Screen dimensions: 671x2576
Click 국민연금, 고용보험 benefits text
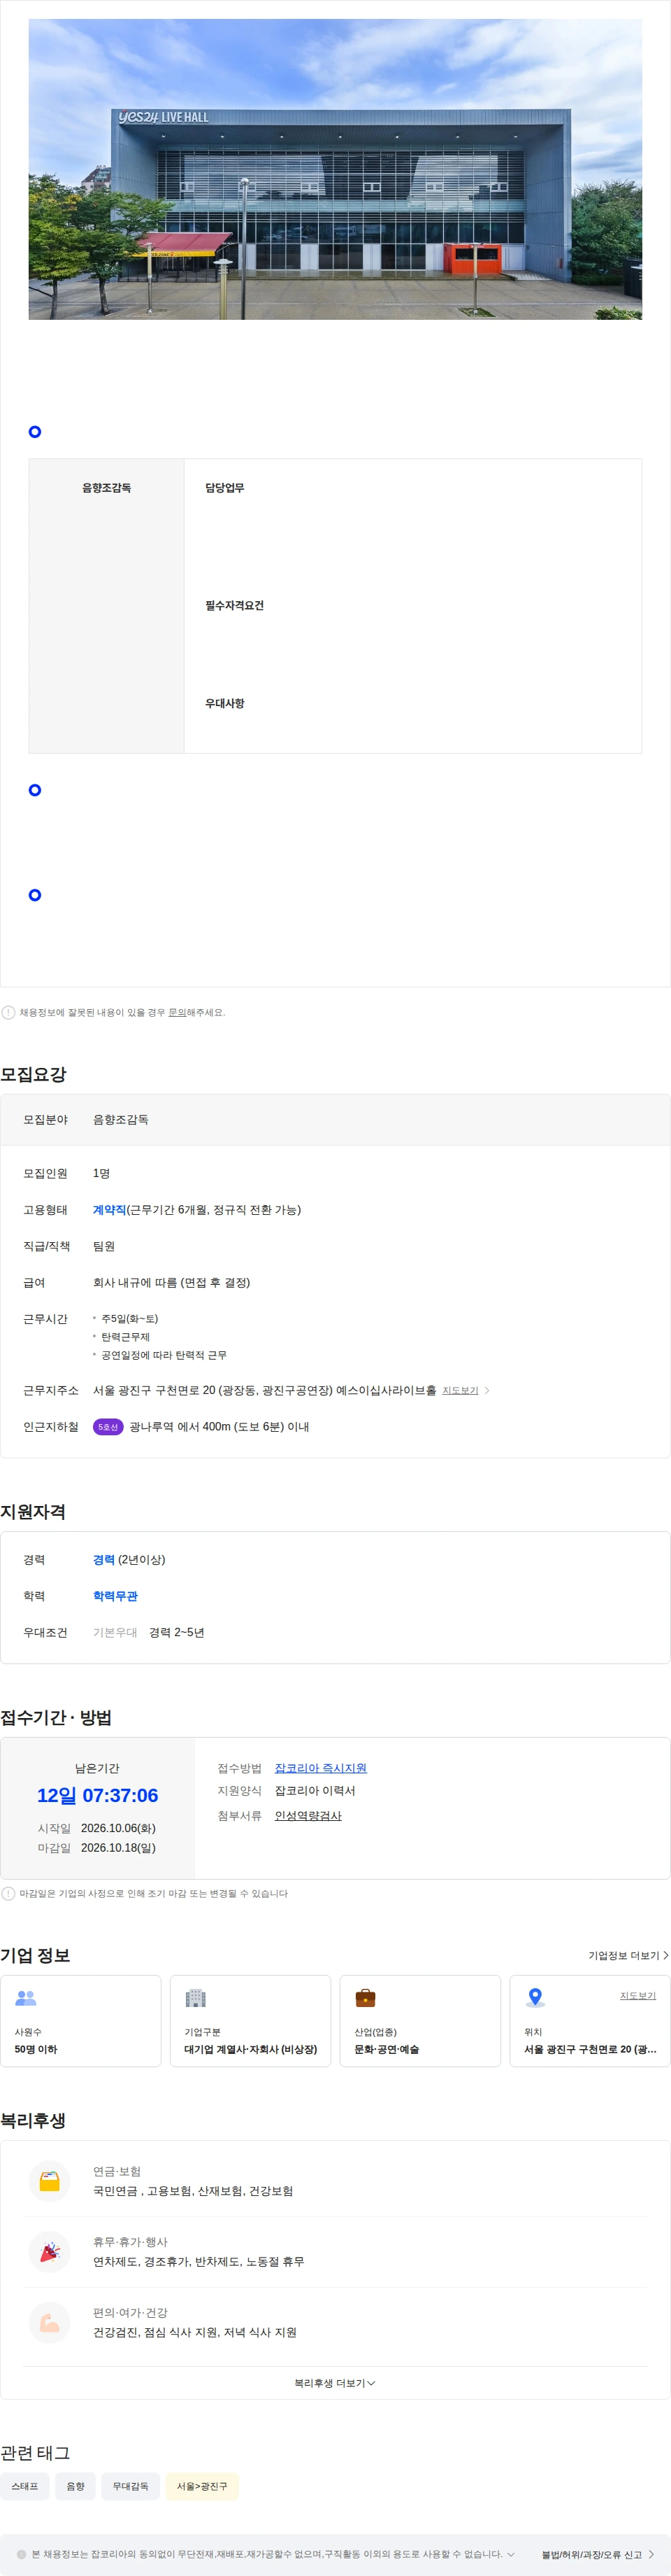point(194,2191)
